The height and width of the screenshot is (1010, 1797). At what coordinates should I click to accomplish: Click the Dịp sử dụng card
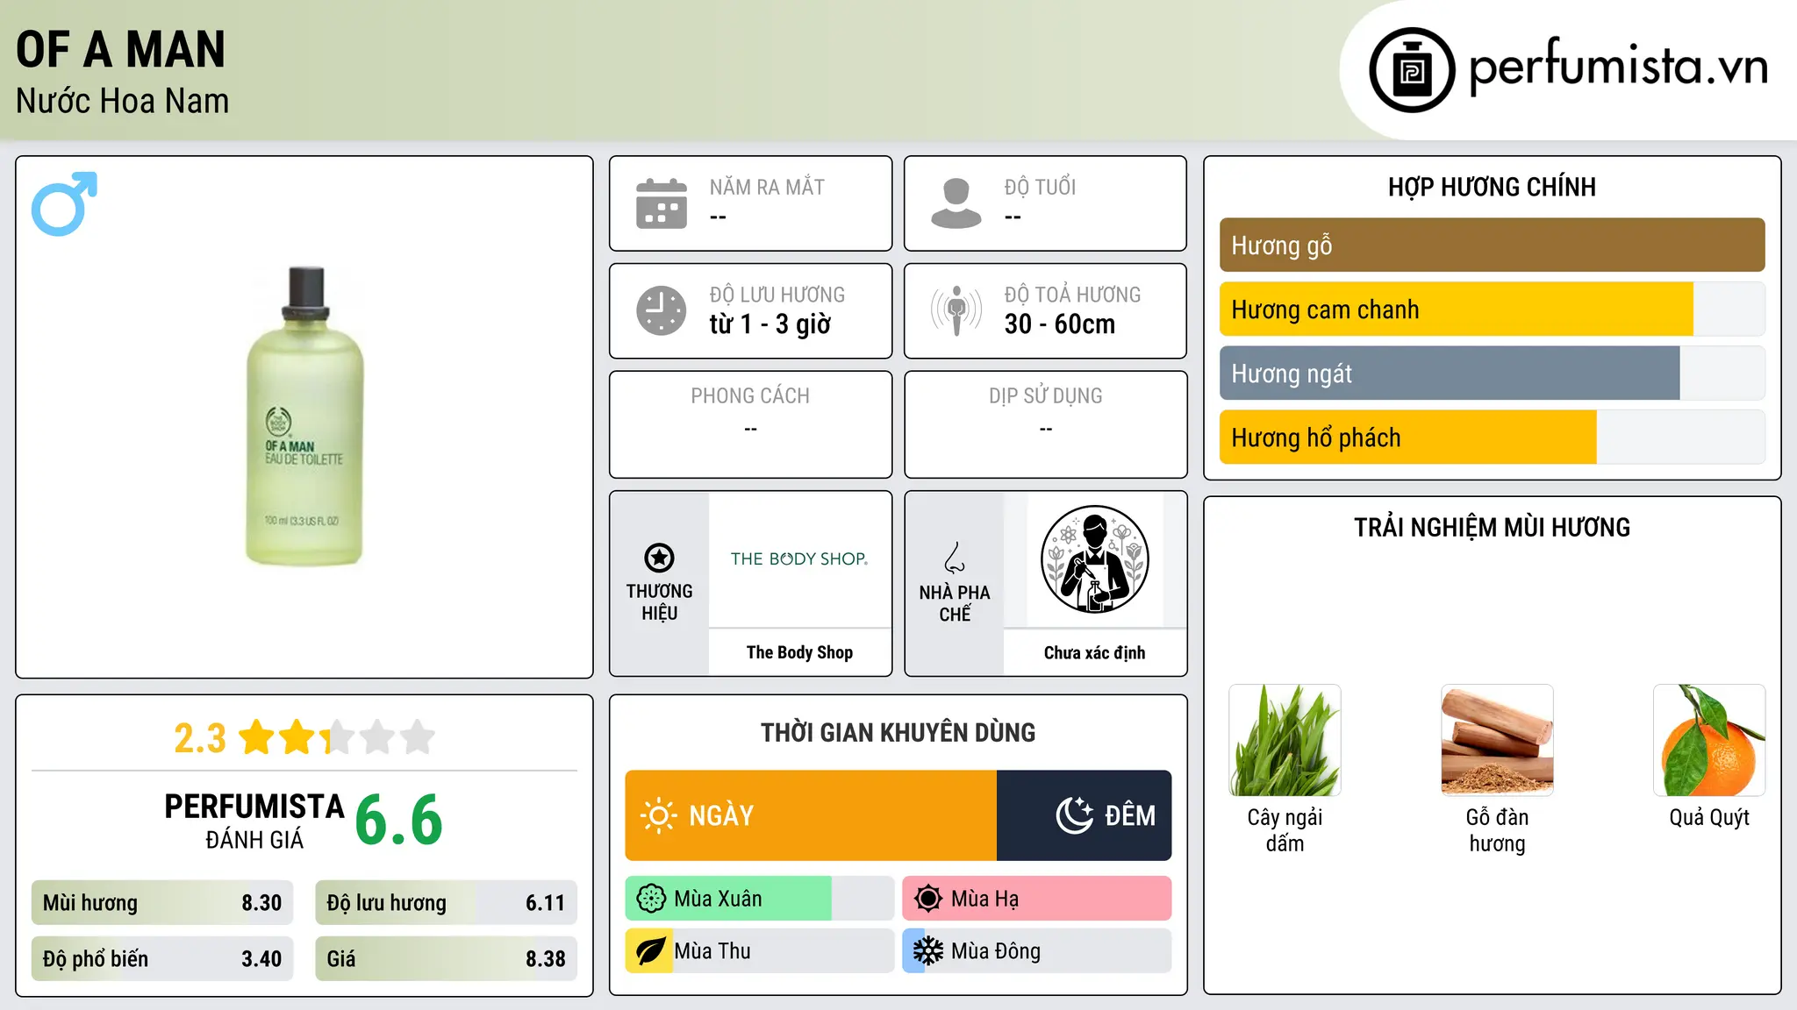1045,424
